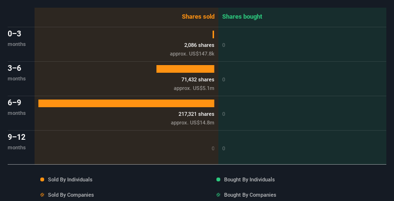Select the Shares sold column header
Screen dimensions: 394x201
click(x=198, y=17)
